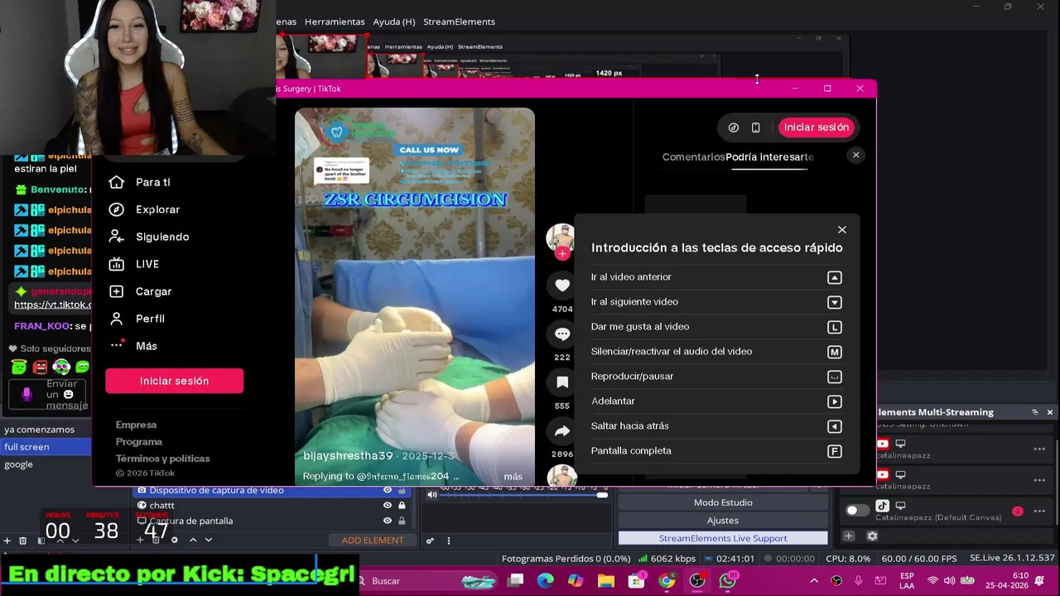Image resolution: width=1060 pixels, height=596 pixels.
Task: Open Multi-Streaming settings gear
Action: point(872,536)
